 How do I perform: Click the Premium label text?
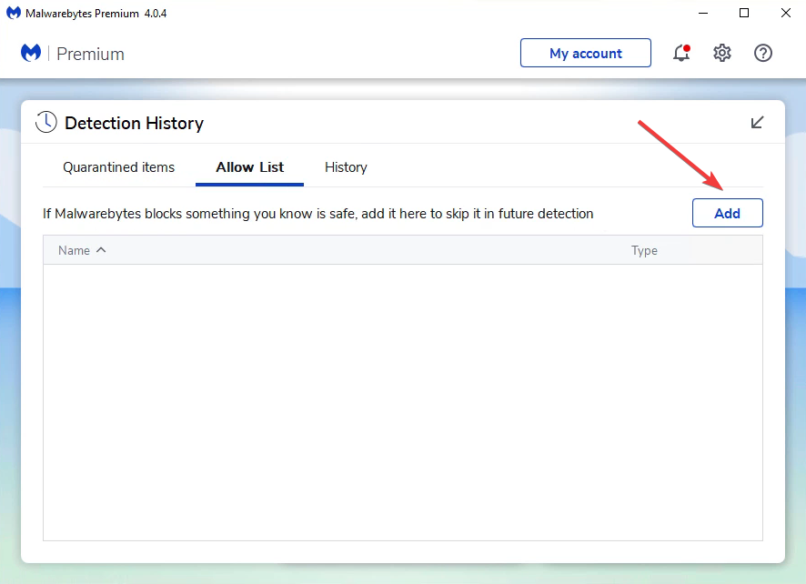coord(90,54)
